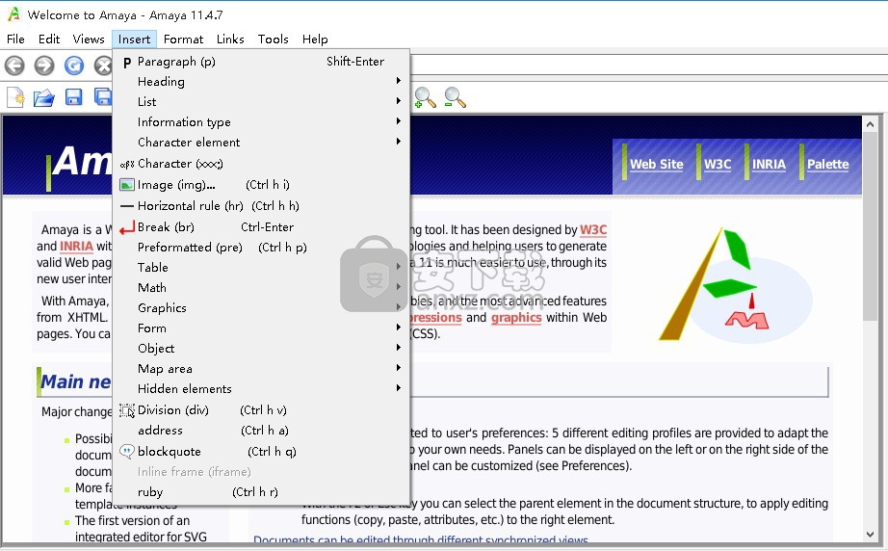This screenshot has width=888, height=551.
Task: Click the vertical scrollbar up arrow
Action: [871, 124]
